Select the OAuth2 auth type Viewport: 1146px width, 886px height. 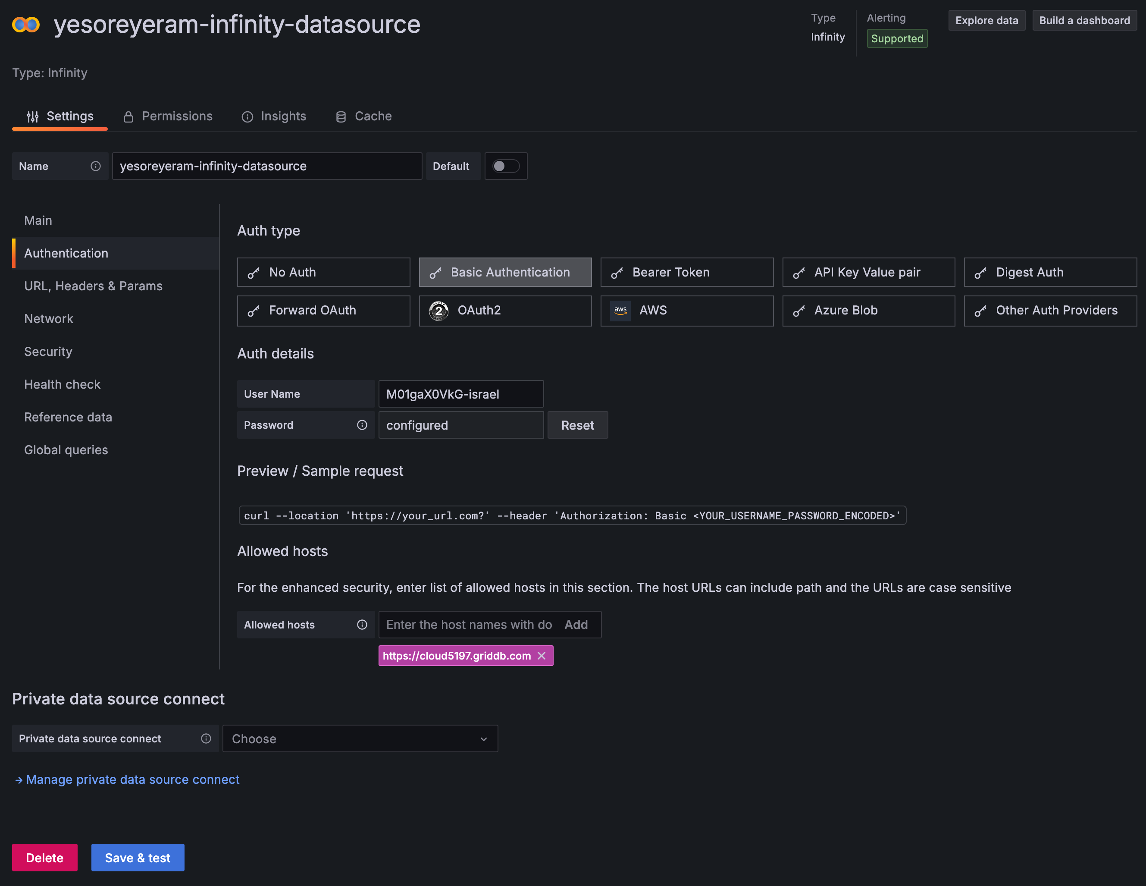pos(505,311)
